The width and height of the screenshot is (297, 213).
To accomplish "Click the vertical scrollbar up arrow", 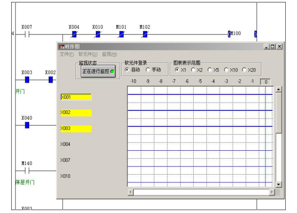I will 278,89.
